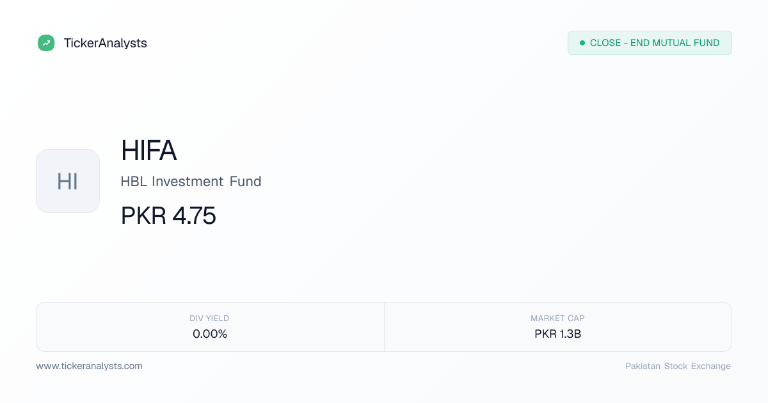
Task: Select the 0.00% dividend yield value
Action: (x=210, y=333)
